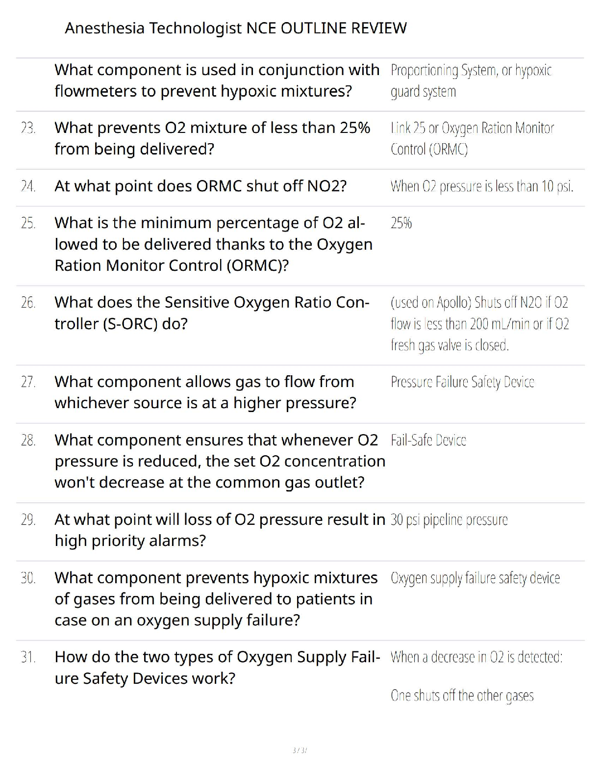Select the '25%' answer text

tap(401, 223)
